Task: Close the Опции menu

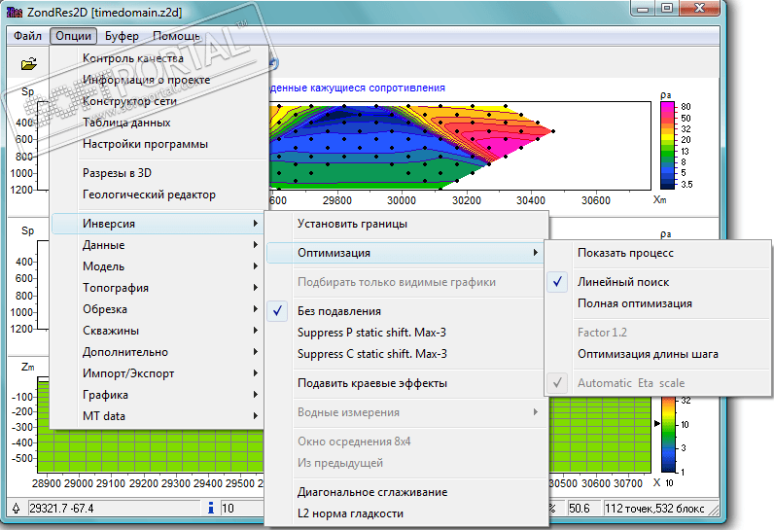Action: tap(73, 36)
